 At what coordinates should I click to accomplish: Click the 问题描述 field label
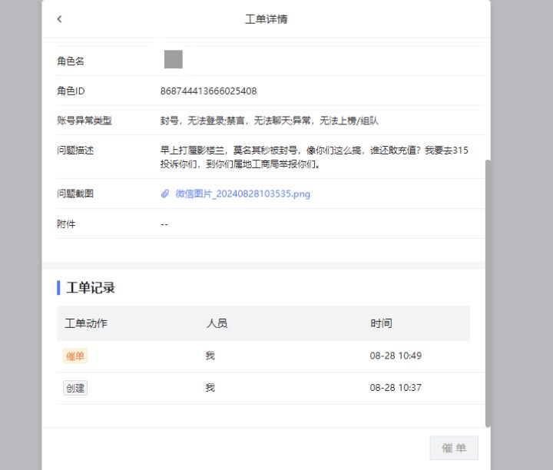tap(75, 151)
